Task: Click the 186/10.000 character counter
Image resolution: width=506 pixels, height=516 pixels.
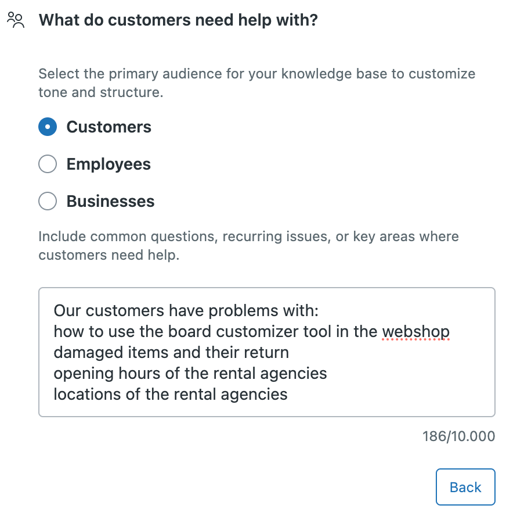Action: (458, 436)
